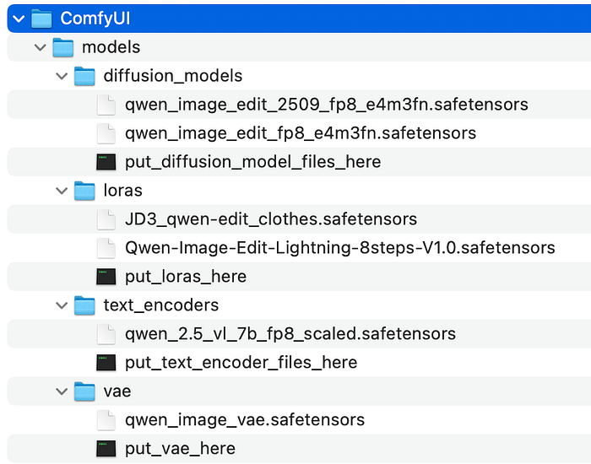Click the qwen_image_vae.safetensors document icon
Image resolution: width=591 pixels, height=464 pixels.
(x=106, y=420)
